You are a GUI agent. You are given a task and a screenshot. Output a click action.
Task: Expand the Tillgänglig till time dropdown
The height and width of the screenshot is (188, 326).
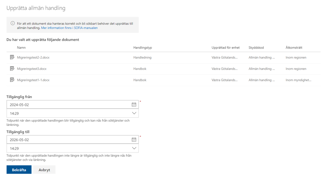[134, 148]
